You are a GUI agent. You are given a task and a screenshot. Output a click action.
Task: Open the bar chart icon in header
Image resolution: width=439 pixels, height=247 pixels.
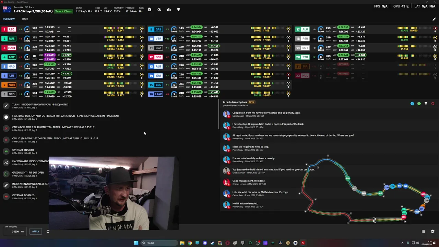pyautogui.click(x=169, y=10)
